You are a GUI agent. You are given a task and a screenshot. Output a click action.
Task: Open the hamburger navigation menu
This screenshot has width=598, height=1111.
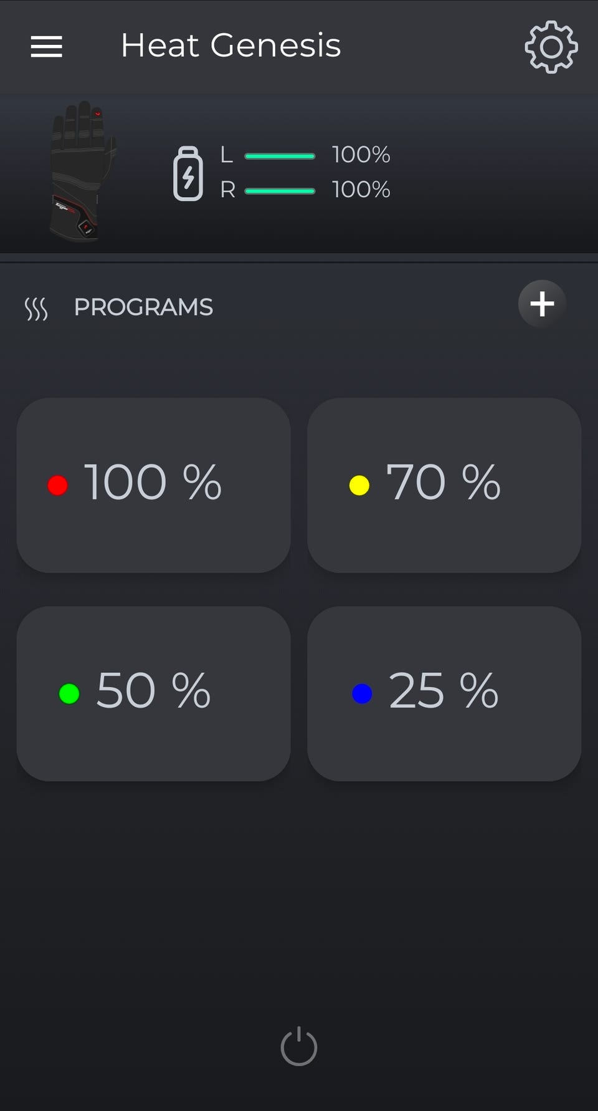[x=47, y=47]
